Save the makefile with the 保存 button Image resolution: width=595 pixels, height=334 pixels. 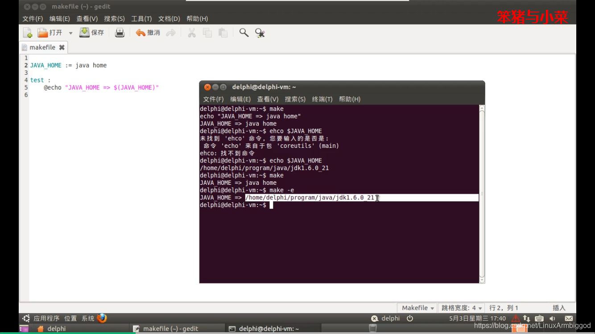91,33
